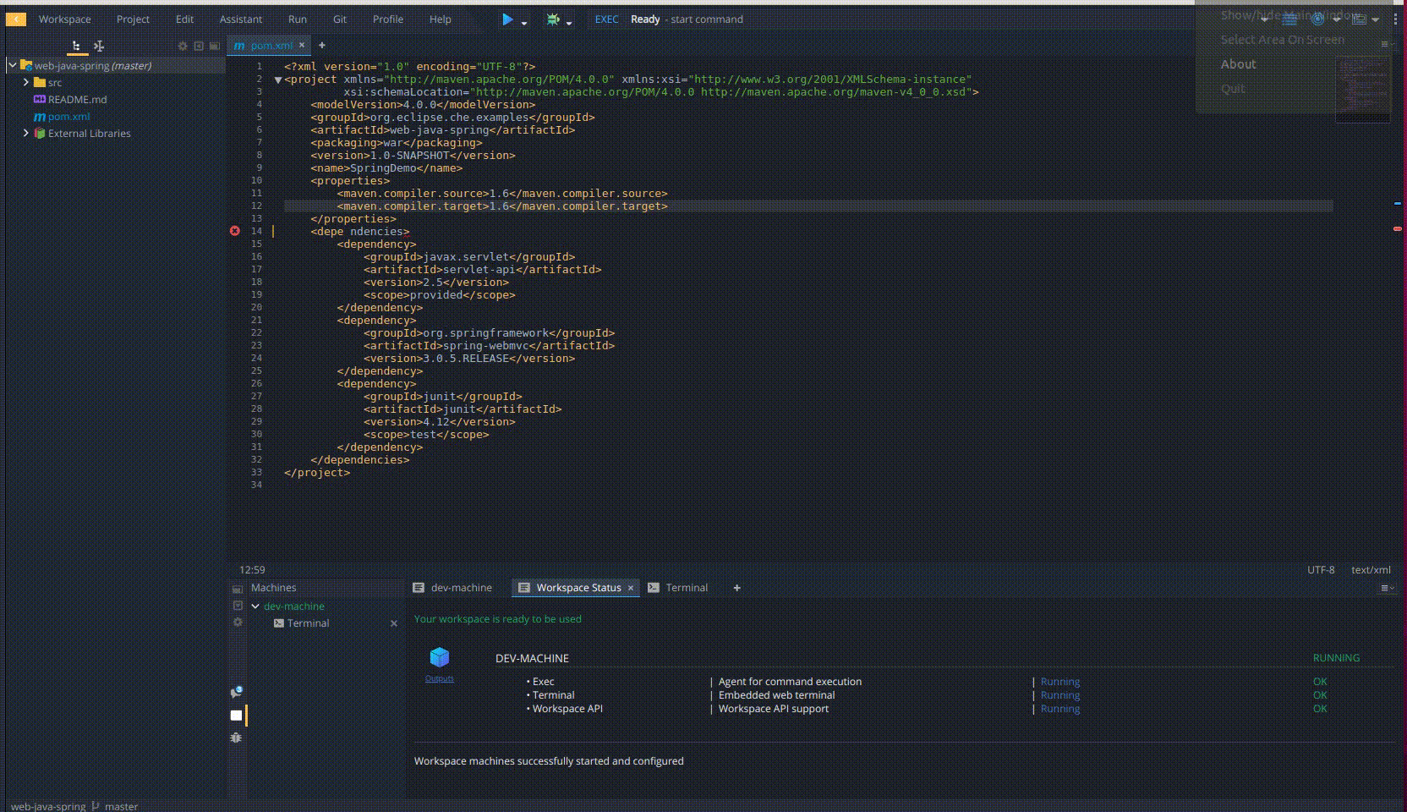The image size is (1407, 812).
Task: Click the plus icon after Terminal tab
Action: click(x=736, y=588)
